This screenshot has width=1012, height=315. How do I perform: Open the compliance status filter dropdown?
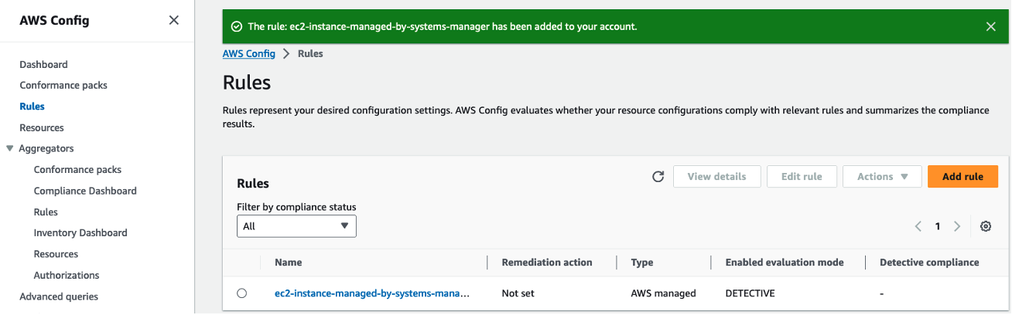(x=296, y=226)
